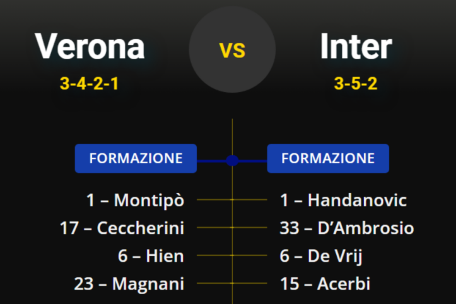Choose player 23 – Magnani
This screenshot has height=304, width=456.
pyautogui.click(x=129, y=283)
